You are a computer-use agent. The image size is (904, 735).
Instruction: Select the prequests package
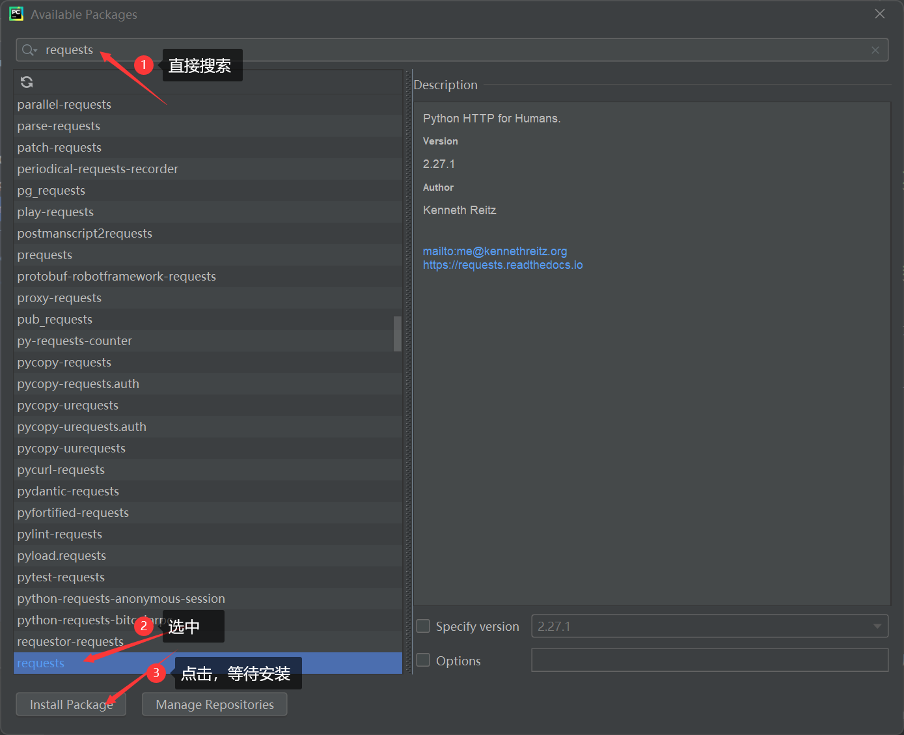click(x=208, y=255)
